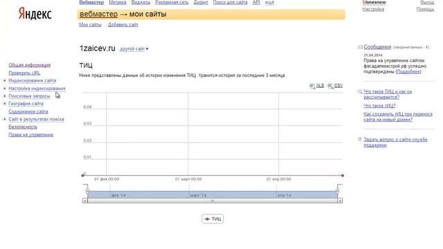Viewport: 443px width, 249px height.
Task: Click the фев '14 range label
Action: (118, 195)
